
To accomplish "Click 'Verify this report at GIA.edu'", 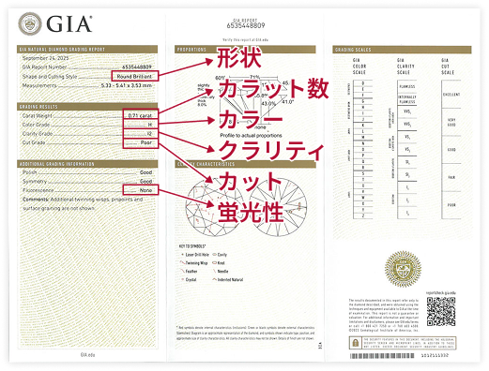I will (x=245, y=40).
